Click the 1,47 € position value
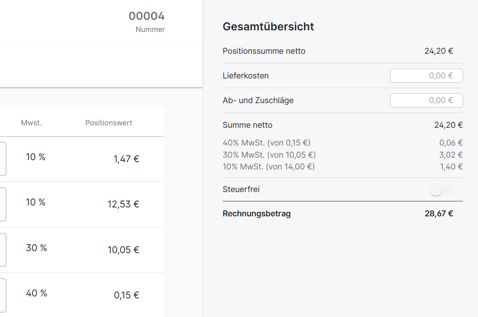This screenshot has height=317, width=478. [126, 159]
